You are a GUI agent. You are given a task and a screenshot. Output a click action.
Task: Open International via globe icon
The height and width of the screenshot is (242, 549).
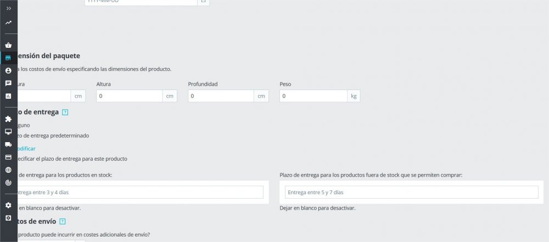pyautogui.click(x=8, y=170)
